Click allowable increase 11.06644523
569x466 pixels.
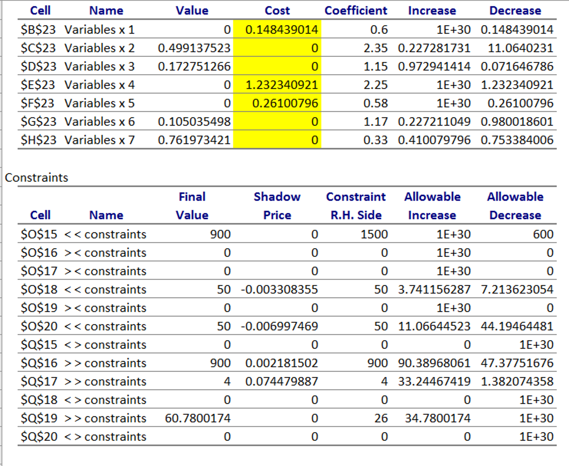pos(434,326)
